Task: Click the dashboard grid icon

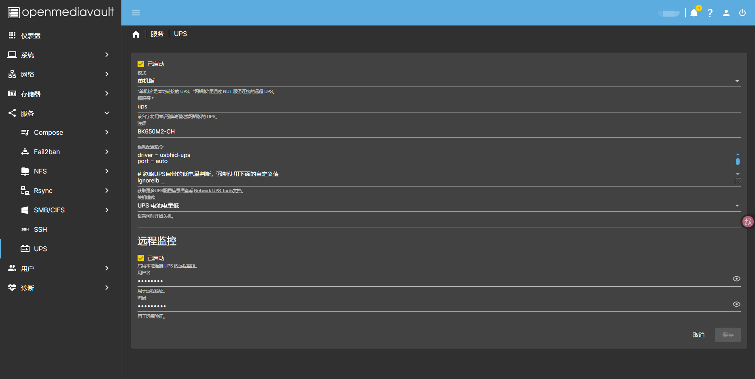Action: coord(12,36)
